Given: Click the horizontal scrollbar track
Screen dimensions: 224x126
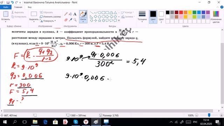Looking at the screenshot, I should (x=108, y=111).
